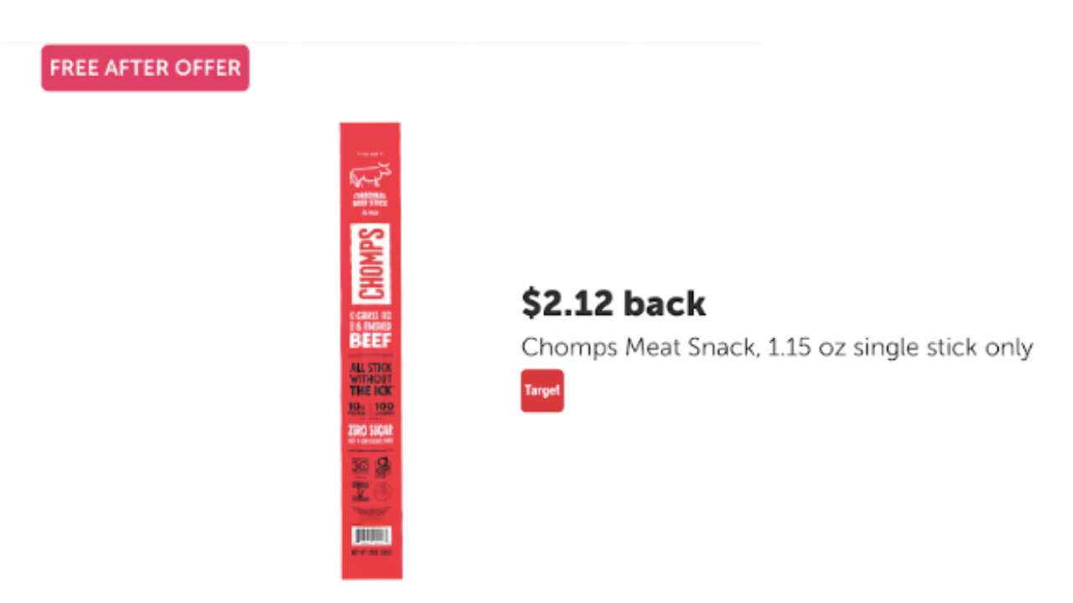Click the BEEF text on the product label
This screenshot has height=603, width=1073.
pyautogui.click(x=370, y=340)
